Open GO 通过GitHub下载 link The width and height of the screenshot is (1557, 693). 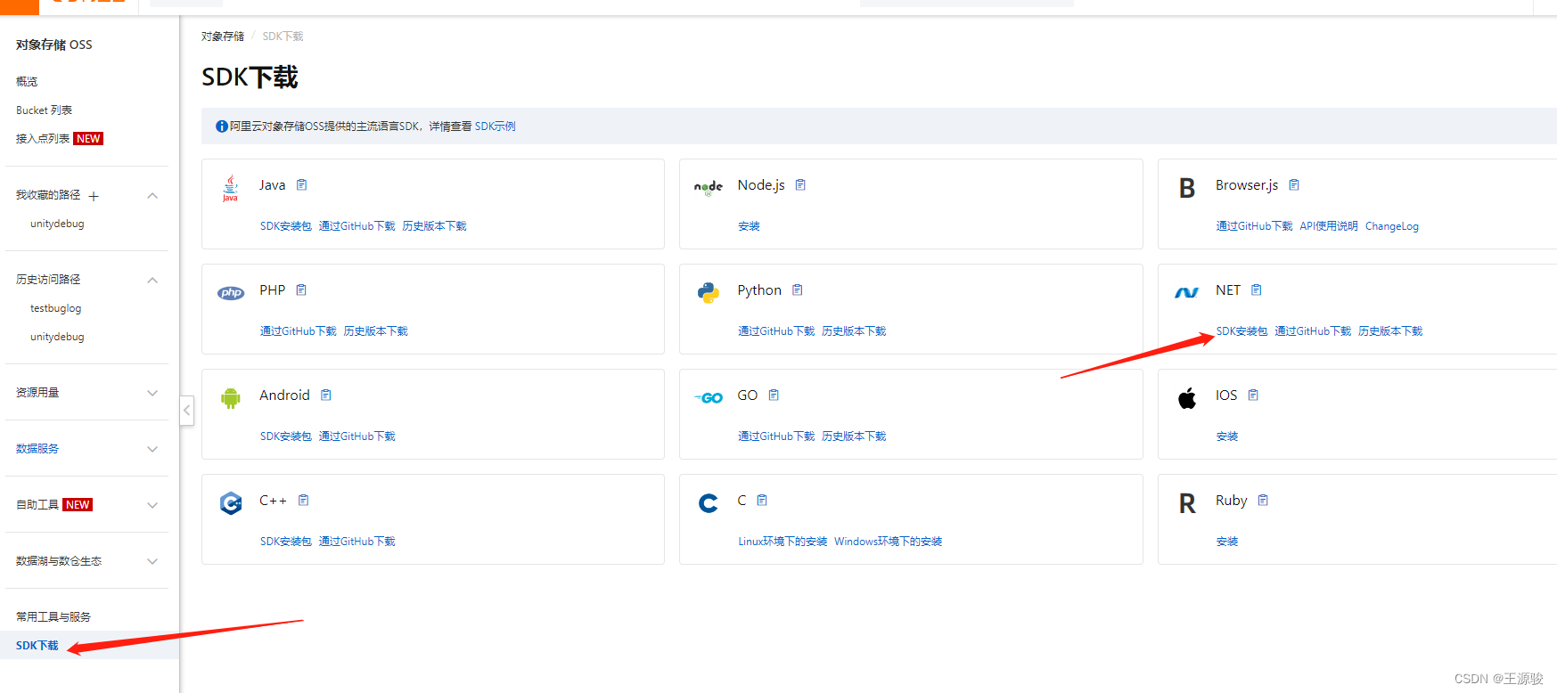pos(776,436)
